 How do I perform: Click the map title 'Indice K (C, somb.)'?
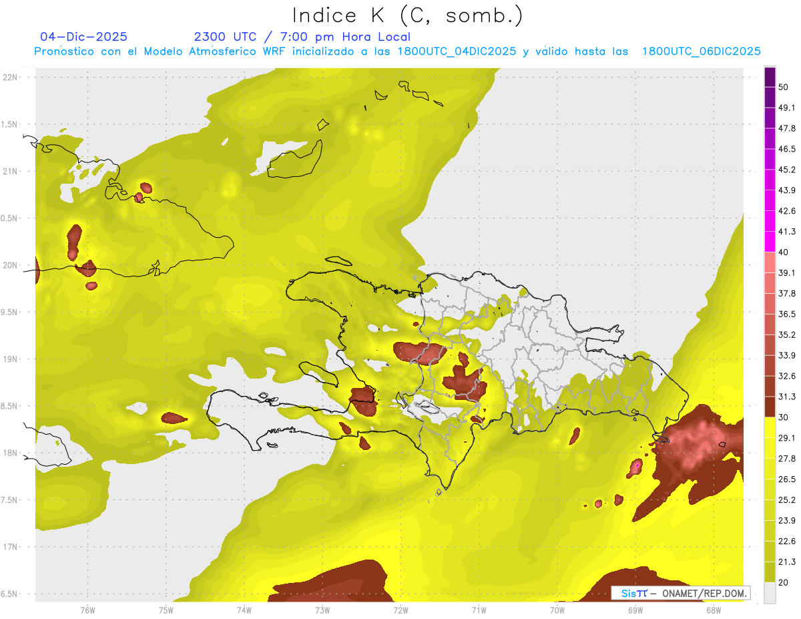tap(408, 15)
